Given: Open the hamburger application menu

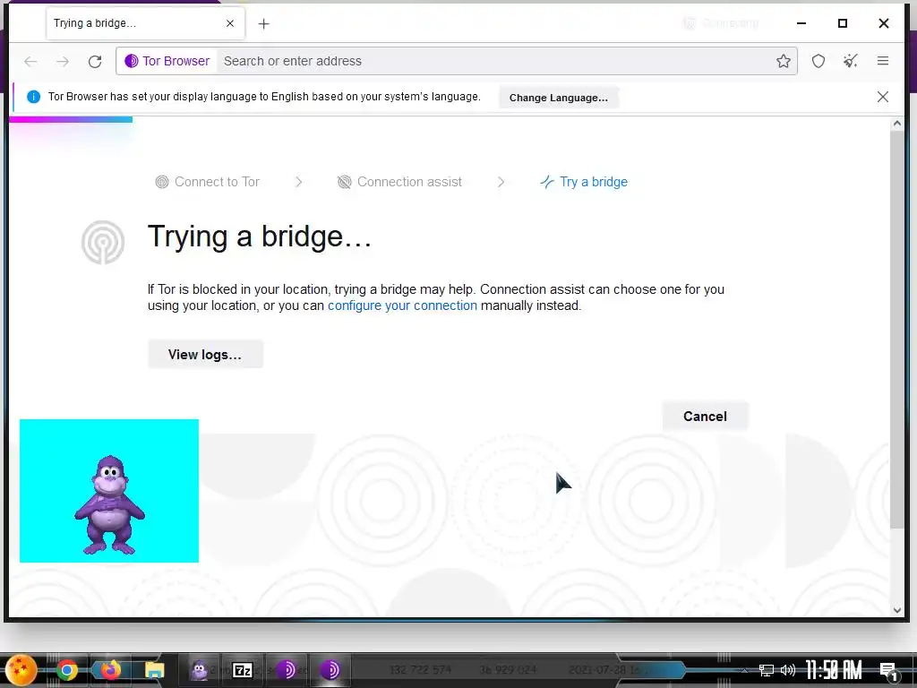Looking at the screenshot, I should click(882, 61).
